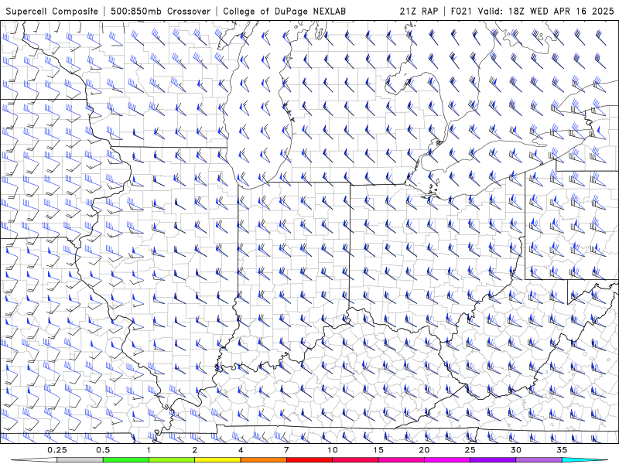Select the gray segment of the color bar
Viewport: 619px width, 464px height.
click(x=80, y=460)
